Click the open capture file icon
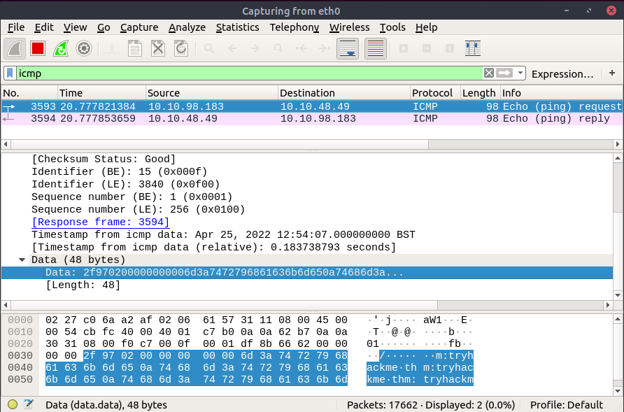 pos(112,48)
